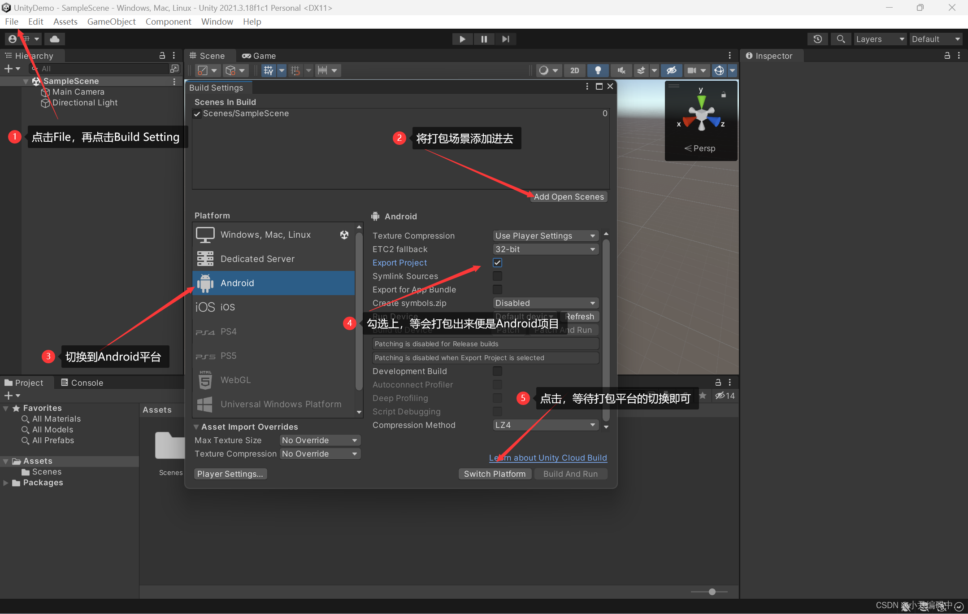Viewport: 968px width, 614px height.
Task: Click the global search magnifier icon
Action: 841,39
